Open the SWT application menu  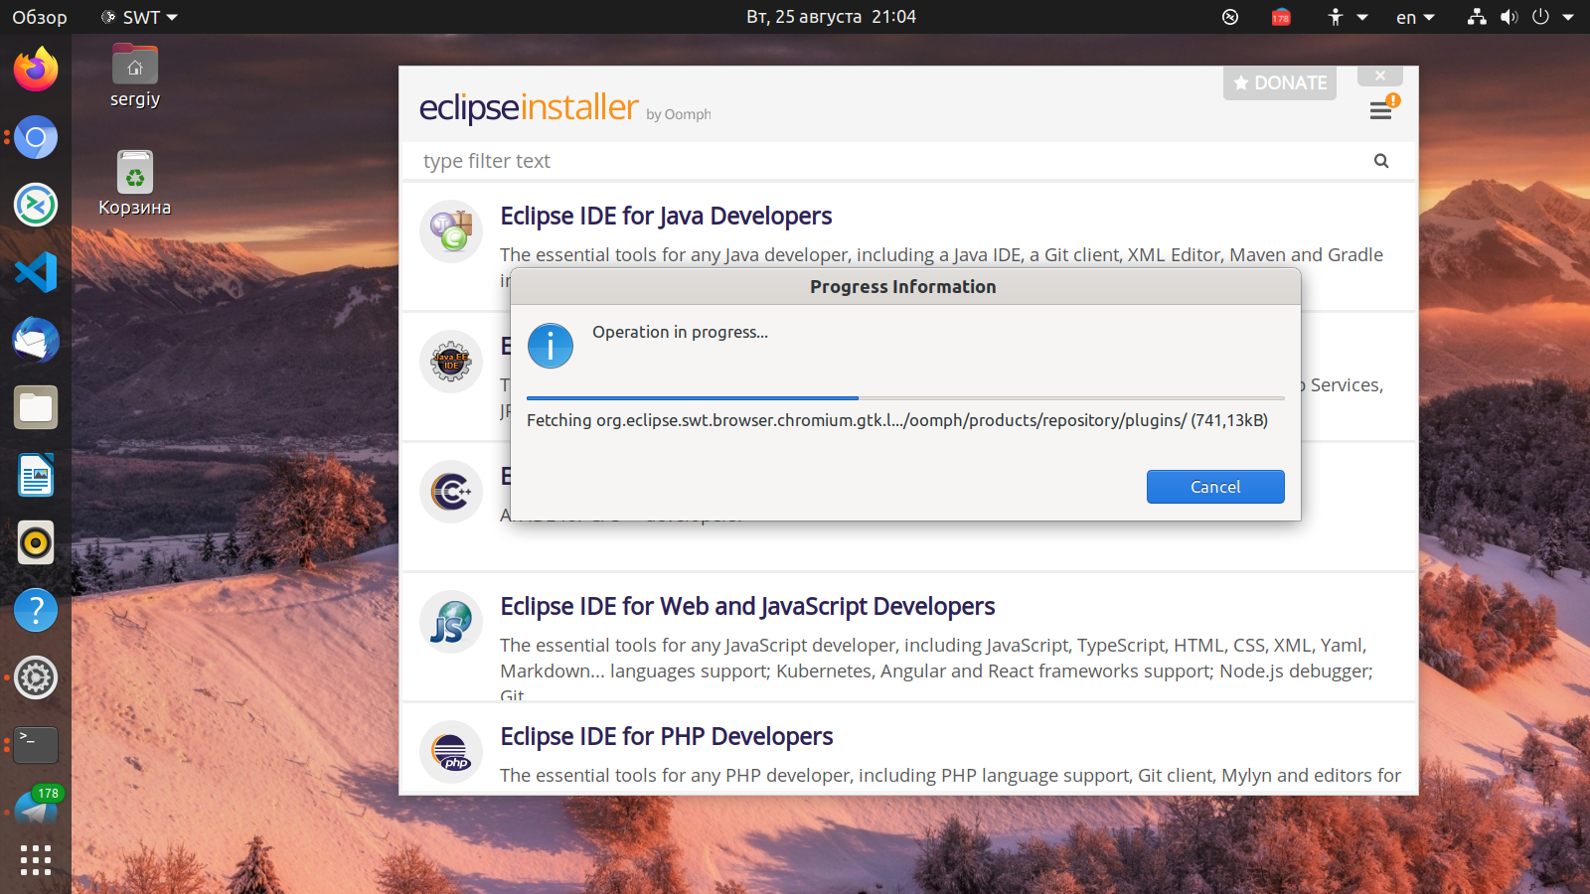point(140,17)
